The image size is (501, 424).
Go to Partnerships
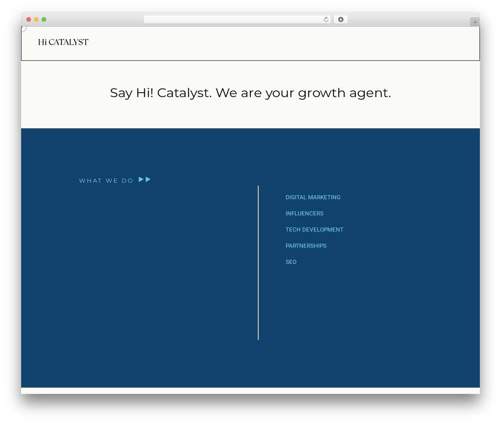[x=306, y=246]
